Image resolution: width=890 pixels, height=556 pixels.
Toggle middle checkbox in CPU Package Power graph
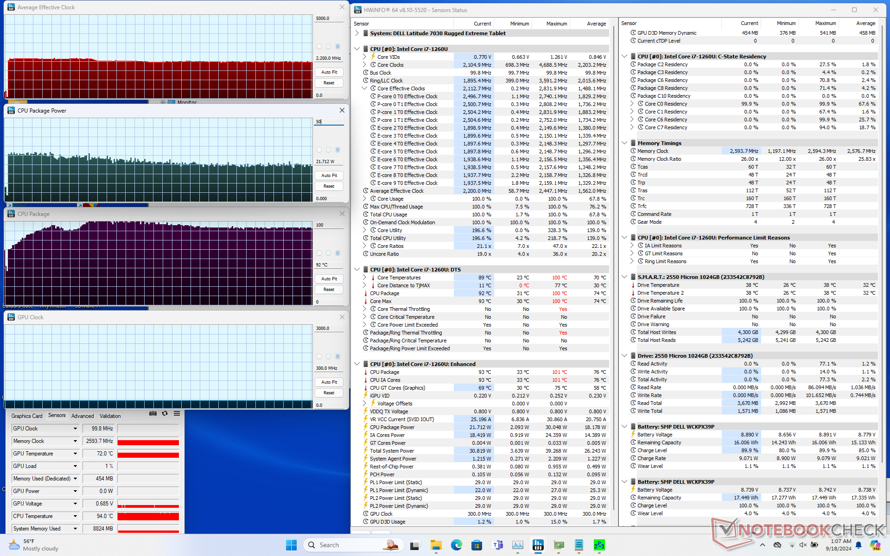(328, 150)
